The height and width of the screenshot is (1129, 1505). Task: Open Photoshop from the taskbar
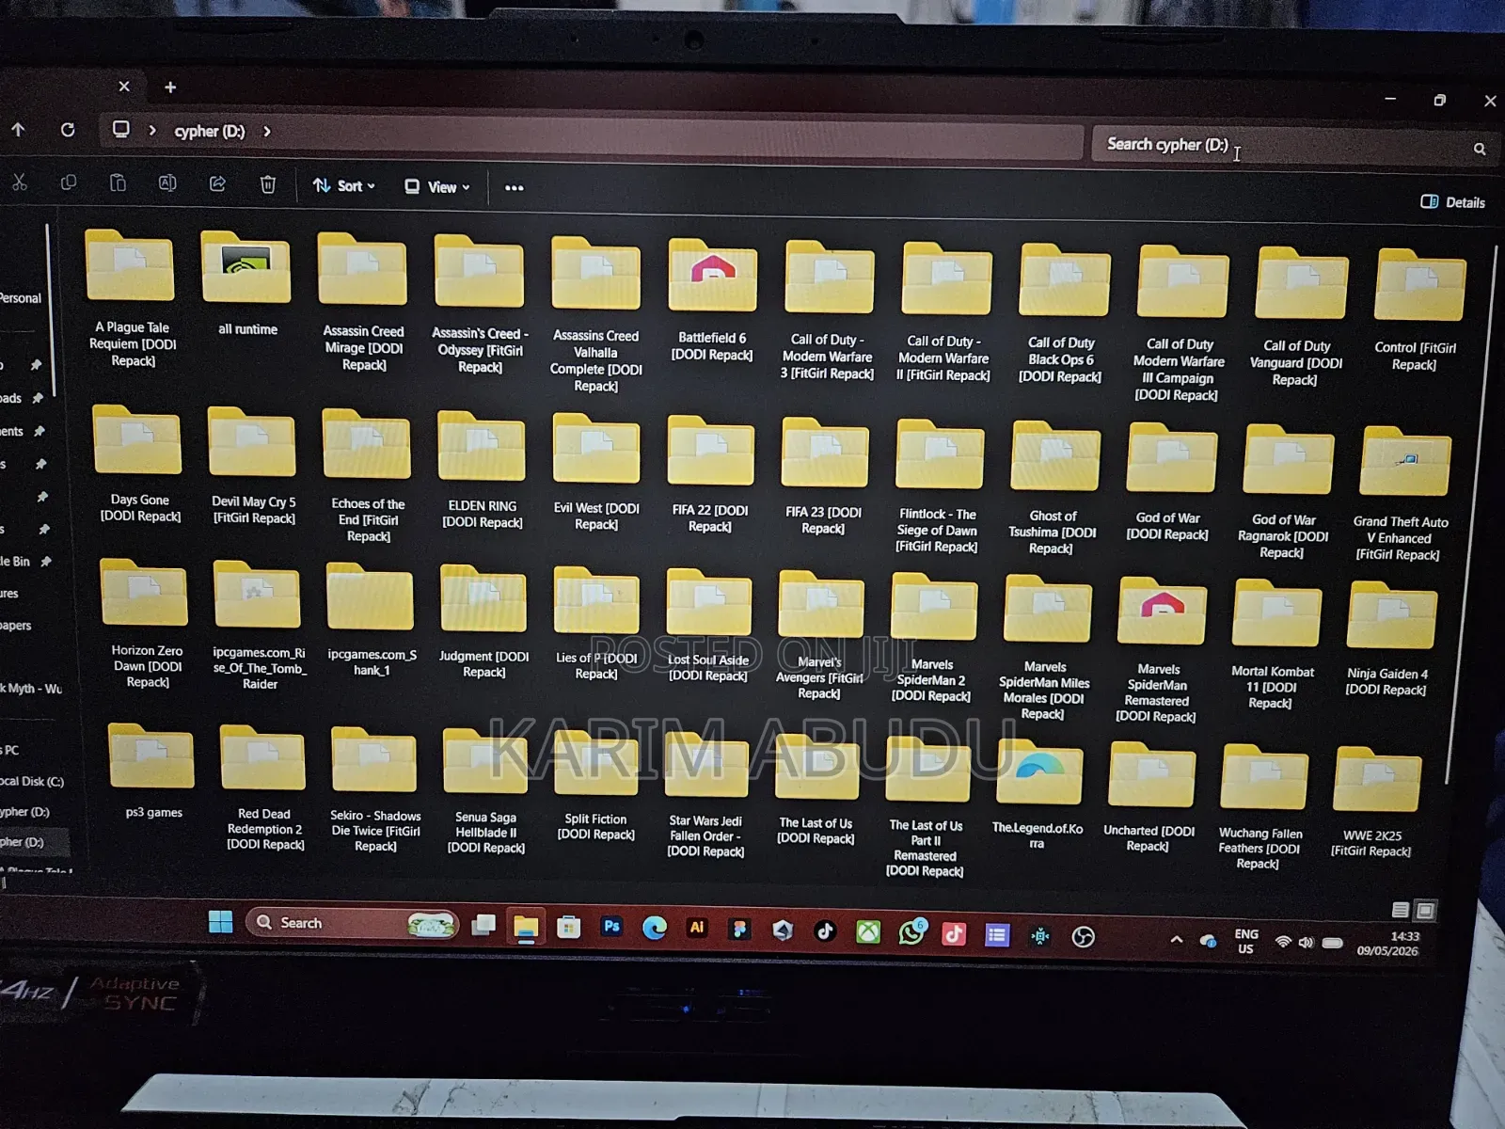pyautogui.click(x=611, y=927)
